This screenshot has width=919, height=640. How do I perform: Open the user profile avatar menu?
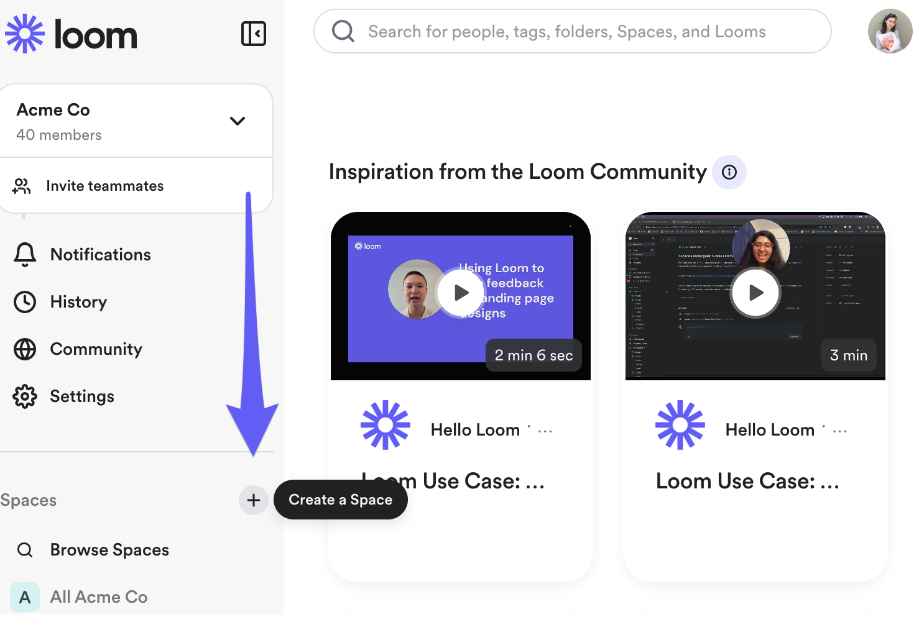click(890, 31)
